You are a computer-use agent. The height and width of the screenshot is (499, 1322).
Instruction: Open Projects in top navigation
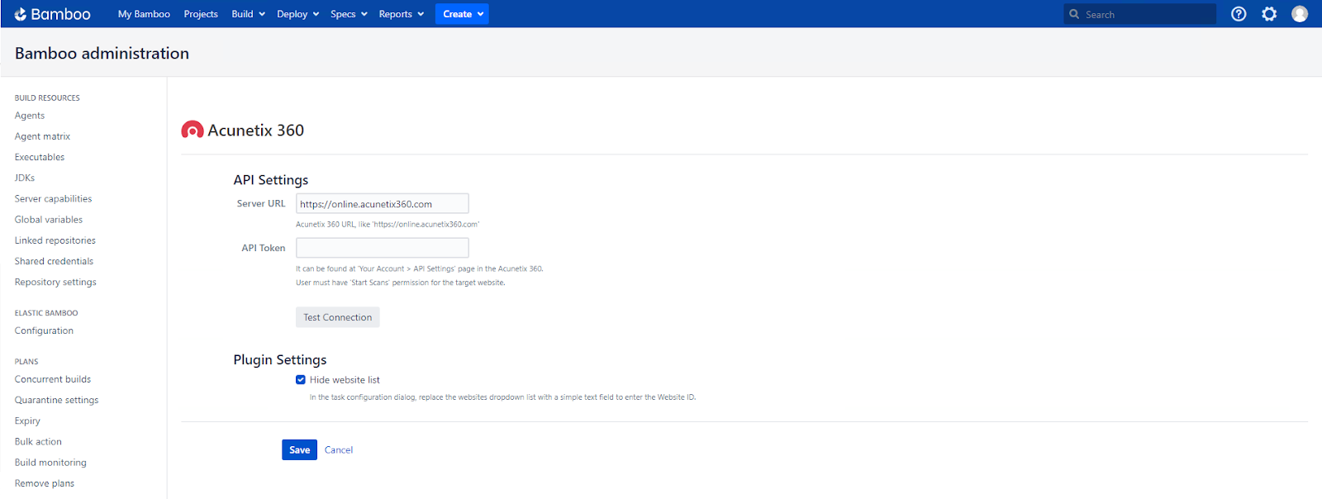tap(201, 14)
